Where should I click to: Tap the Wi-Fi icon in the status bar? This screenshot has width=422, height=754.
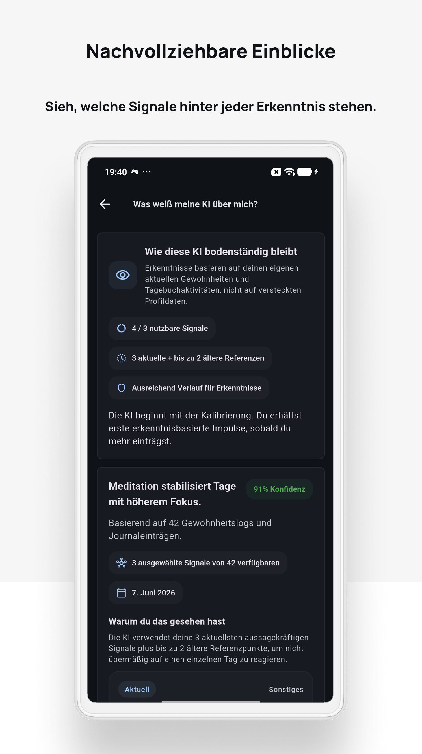(x=289, y=172)
